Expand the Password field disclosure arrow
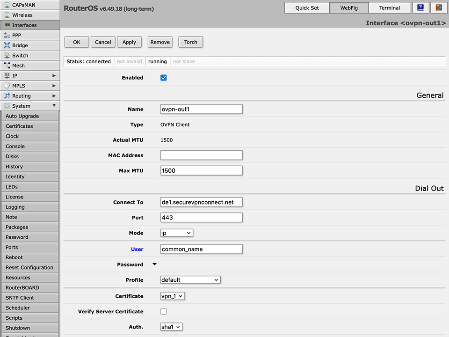449x337 pixels. click(154, 264)
